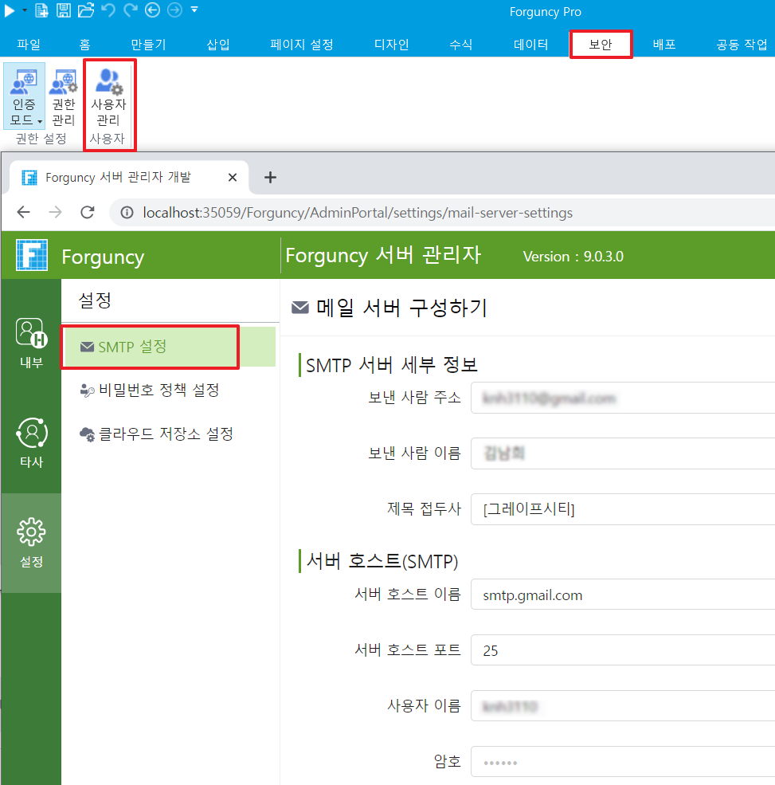
Task: Click the 보낸 사람 이름 field
Action: pyautogui.click(x=623, y=453)
